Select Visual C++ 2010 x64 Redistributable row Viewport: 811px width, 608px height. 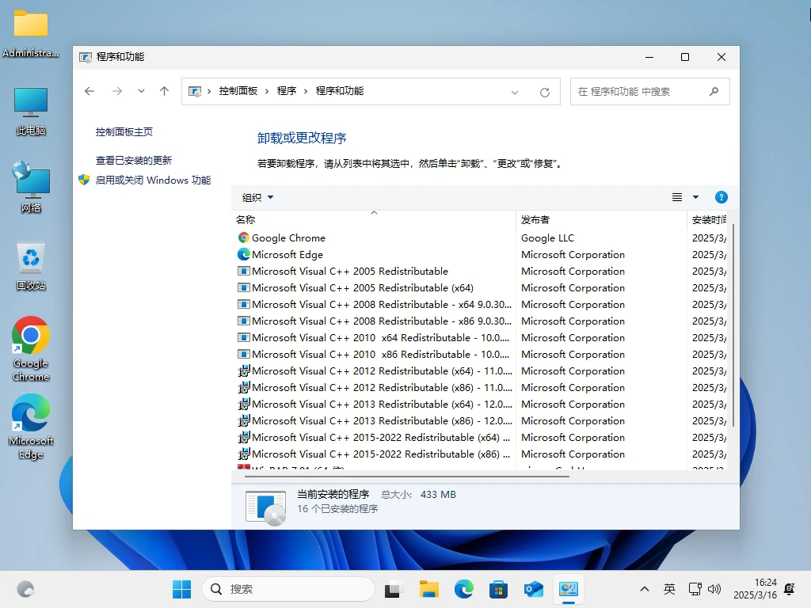(374, 337)
